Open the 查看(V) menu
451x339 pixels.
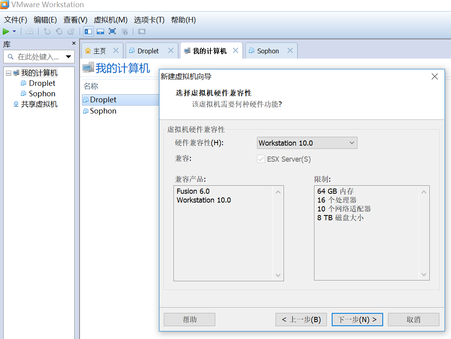point(76,20)
